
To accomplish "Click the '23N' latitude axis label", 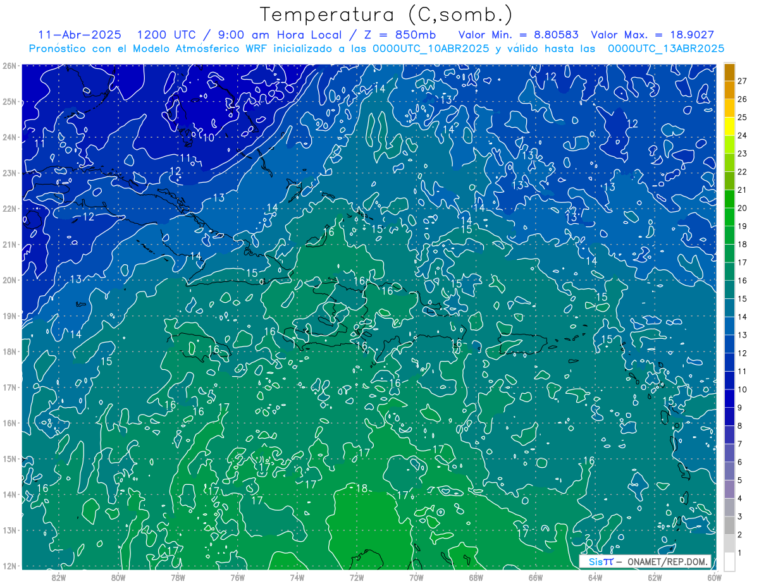I will 9,173.
